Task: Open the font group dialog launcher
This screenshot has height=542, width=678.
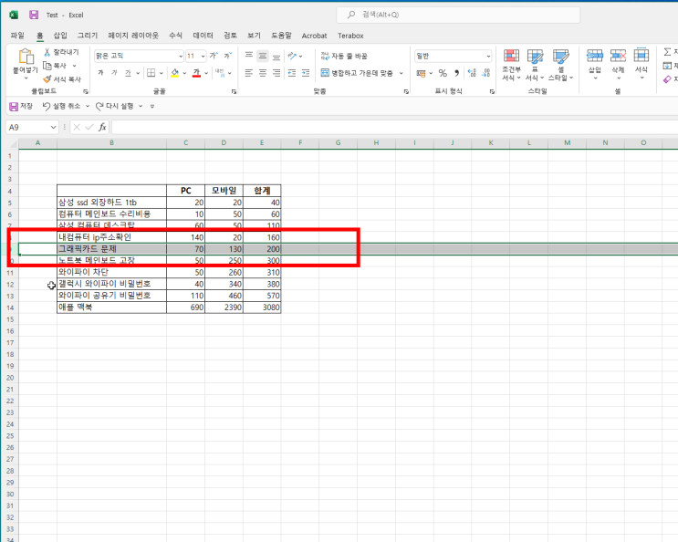Action: point(234,91)
